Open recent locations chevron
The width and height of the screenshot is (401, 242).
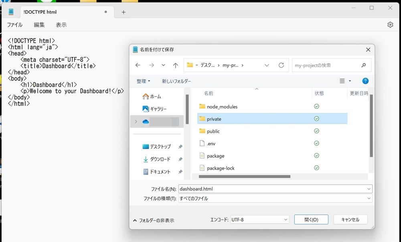click(x=163, y=65)
